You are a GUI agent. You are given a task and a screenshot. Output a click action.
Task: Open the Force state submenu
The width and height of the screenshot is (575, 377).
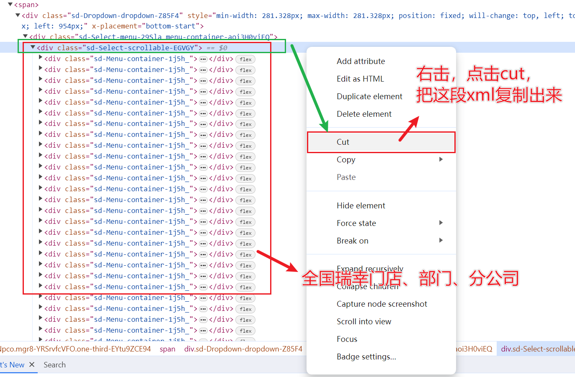pos(441,223)
